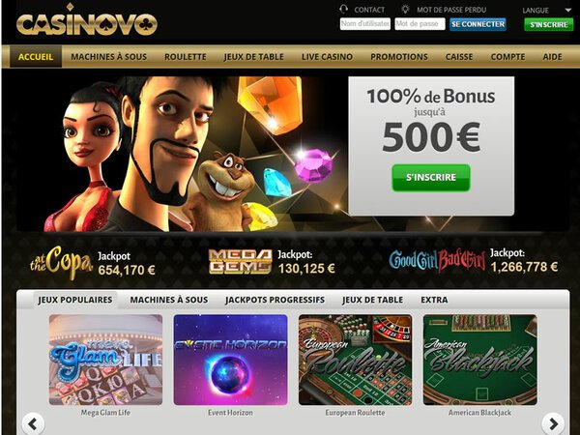Viewport: 580px width, 435px height.
Task: Open the Mot de passe perdu link
Action: [451, 10]
